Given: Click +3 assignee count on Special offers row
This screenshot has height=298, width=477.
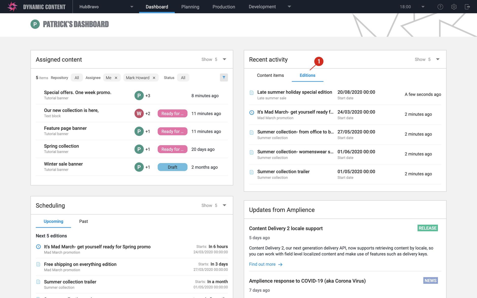Looking at the screenshot, I should pos(148,96).
